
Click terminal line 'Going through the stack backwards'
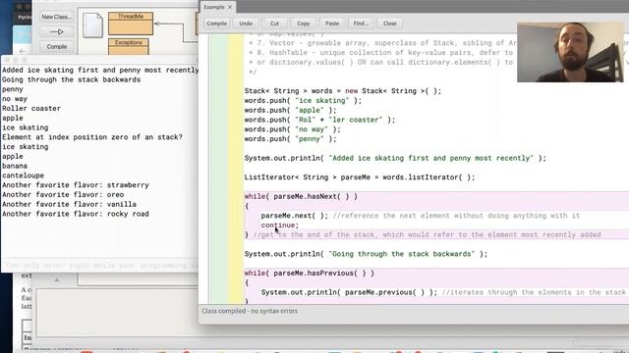72,79
